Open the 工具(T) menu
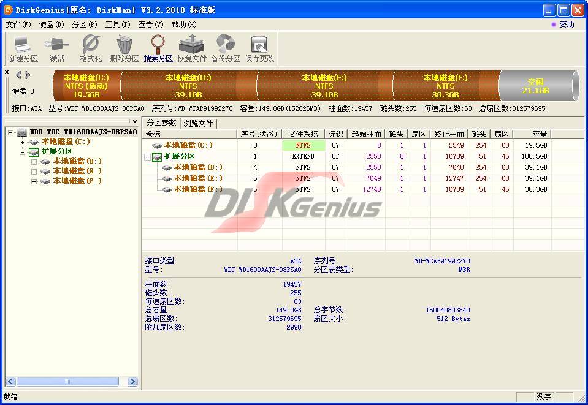 click(x=118, y=25)
